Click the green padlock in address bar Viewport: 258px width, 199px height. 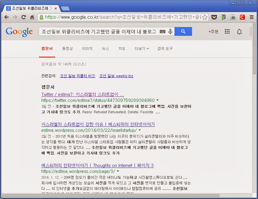41,17
